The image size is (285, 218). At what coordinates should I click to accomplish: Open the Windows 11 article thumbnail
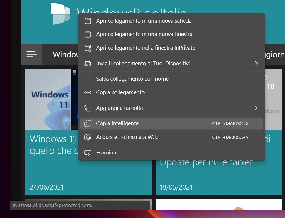pos(52,99)
